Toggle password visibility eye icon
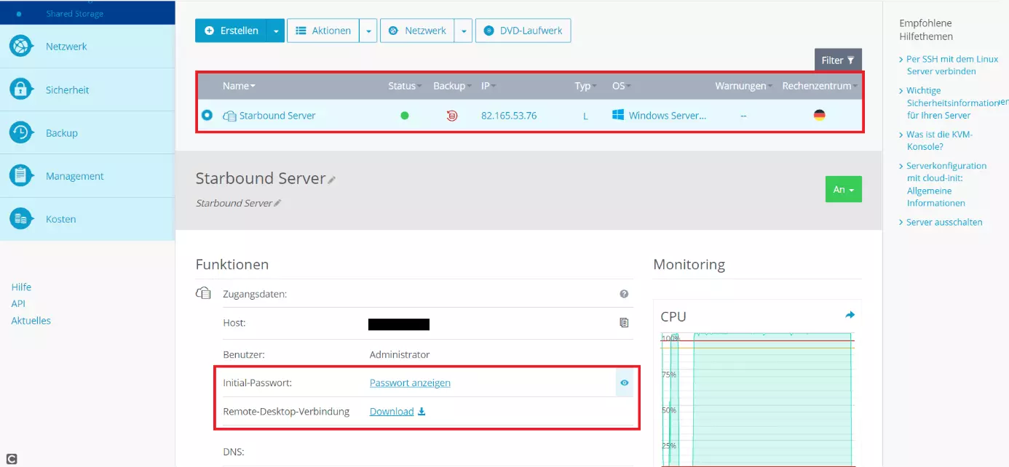This screenshot has width=1009, height=467. coord(624,383)
